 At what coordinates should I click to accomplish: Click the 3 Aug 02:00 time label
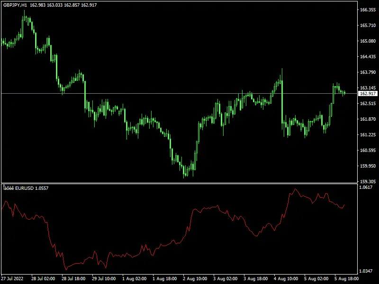click(x=226, y=278)
